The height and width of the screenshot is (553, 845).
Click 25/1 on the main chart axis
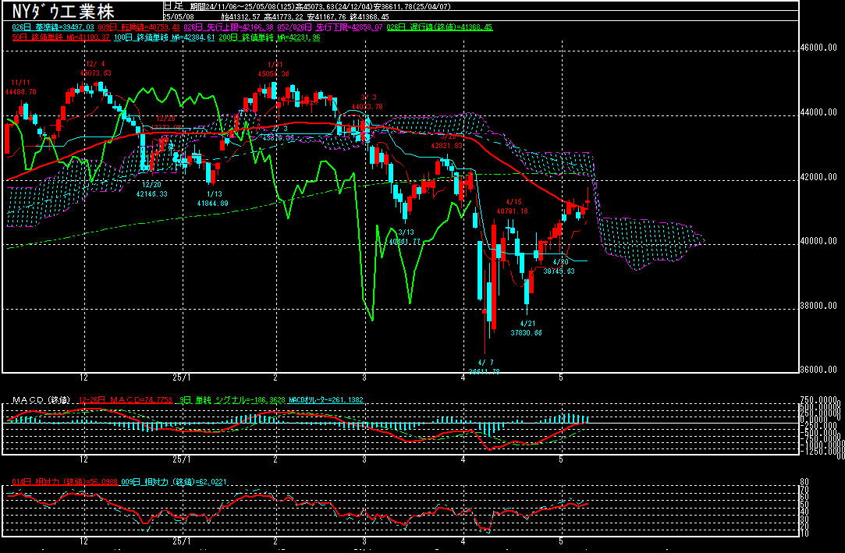pos(182,378)
